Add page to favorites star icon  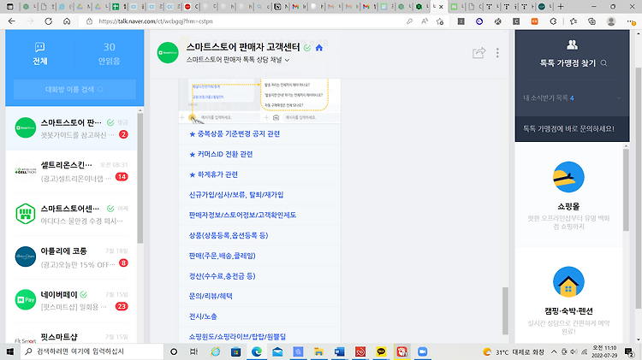pyautogui.click(x=440, y=21)
